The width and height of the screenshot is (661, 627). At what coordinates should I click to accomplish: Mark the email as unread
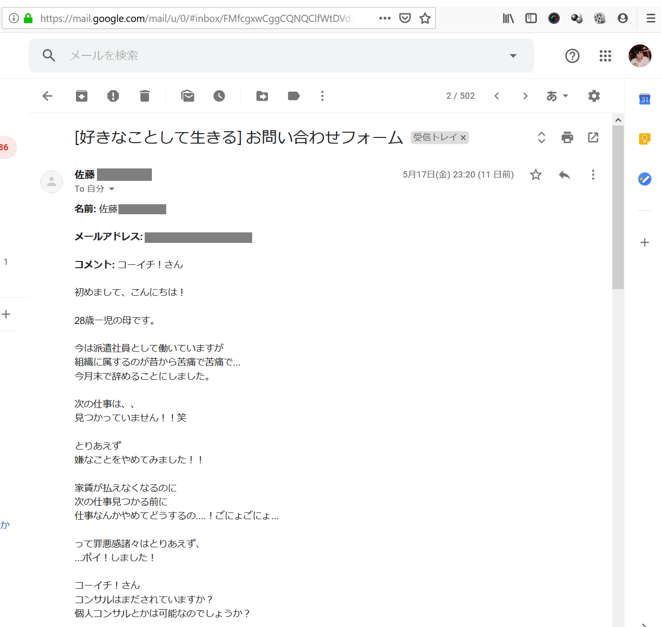coord(188,96)
